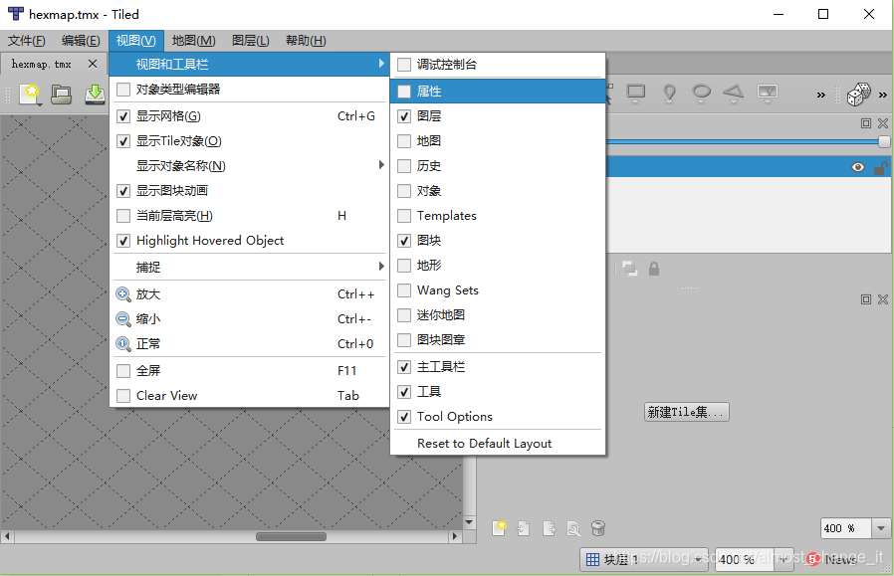
Task: Open the 视图 View menu
Action: coord(135,41)
